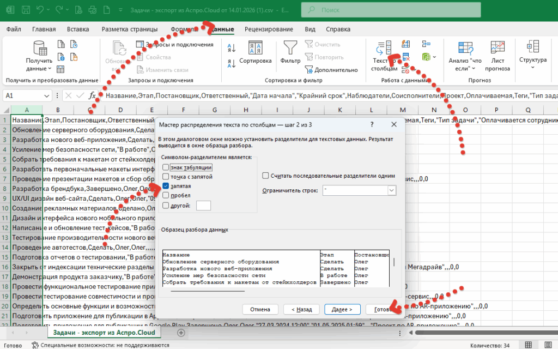Screen dimensions: 558x349
Task: Click the What-if analysis (Анализ "что если") icon
Action: click(465, 48)
